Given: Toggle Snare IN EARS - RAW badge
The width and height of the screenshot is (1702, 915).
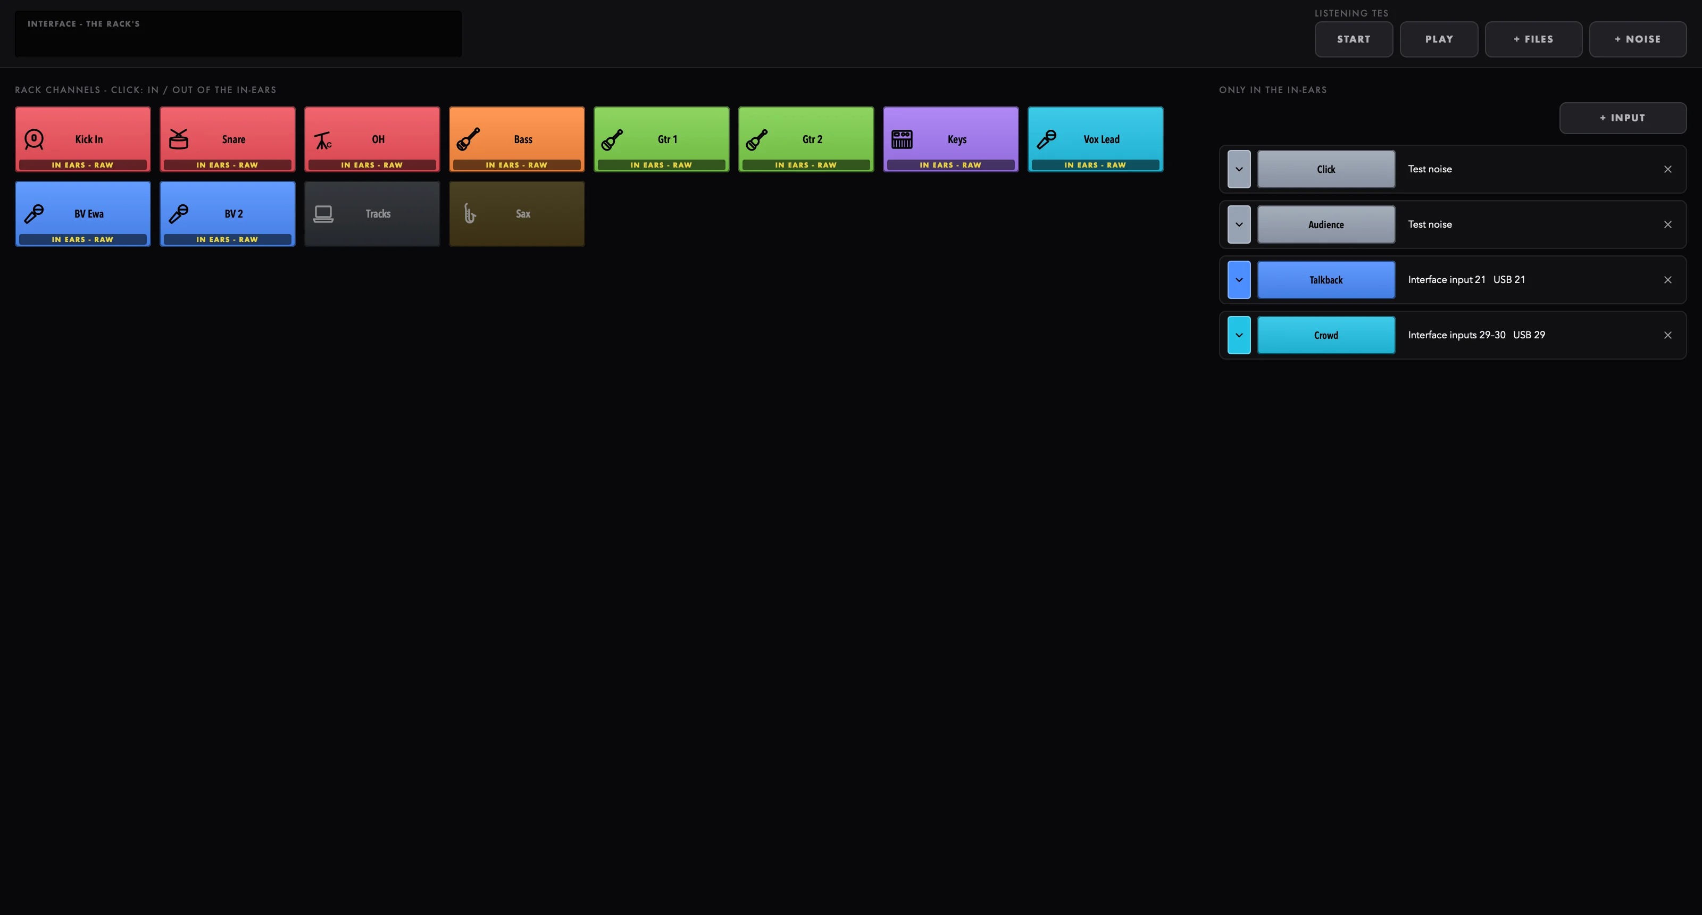Looking at the screenshot, I should pyautogui.click(x=227, y=165).
